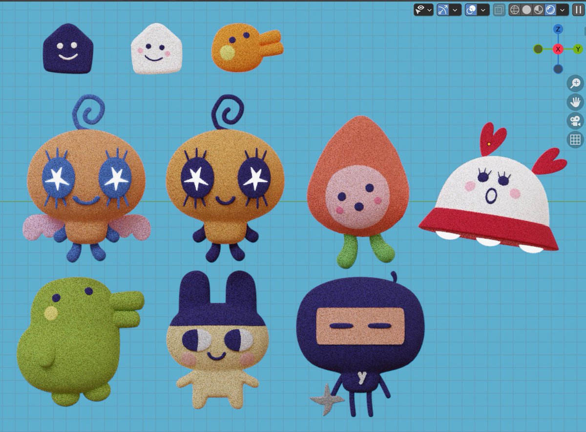This screenshot has height=432, width=586.
Task: Pause the viewport render preview
Action: click(578, 9)
